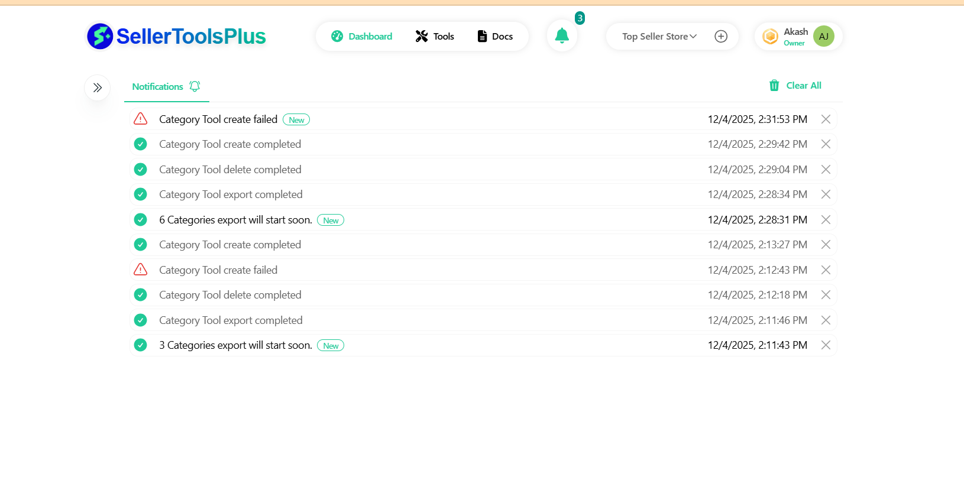Expand the sidebar with double chevron

tap(98, 87)
